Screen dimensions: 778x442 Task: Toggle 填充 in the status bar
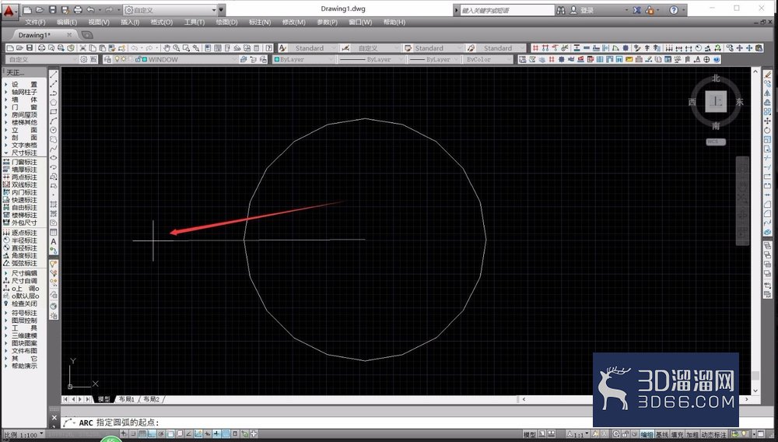[676, 435]
